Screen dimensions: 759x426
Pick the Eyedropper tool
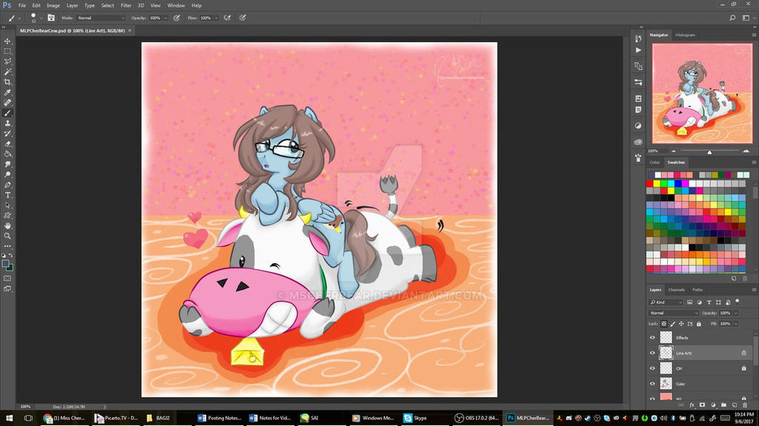tap(7, 92)
